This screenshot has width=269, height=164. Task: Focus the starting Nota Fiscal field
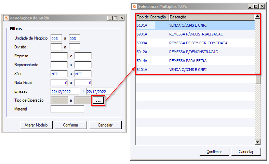click(x=59, y=83)
